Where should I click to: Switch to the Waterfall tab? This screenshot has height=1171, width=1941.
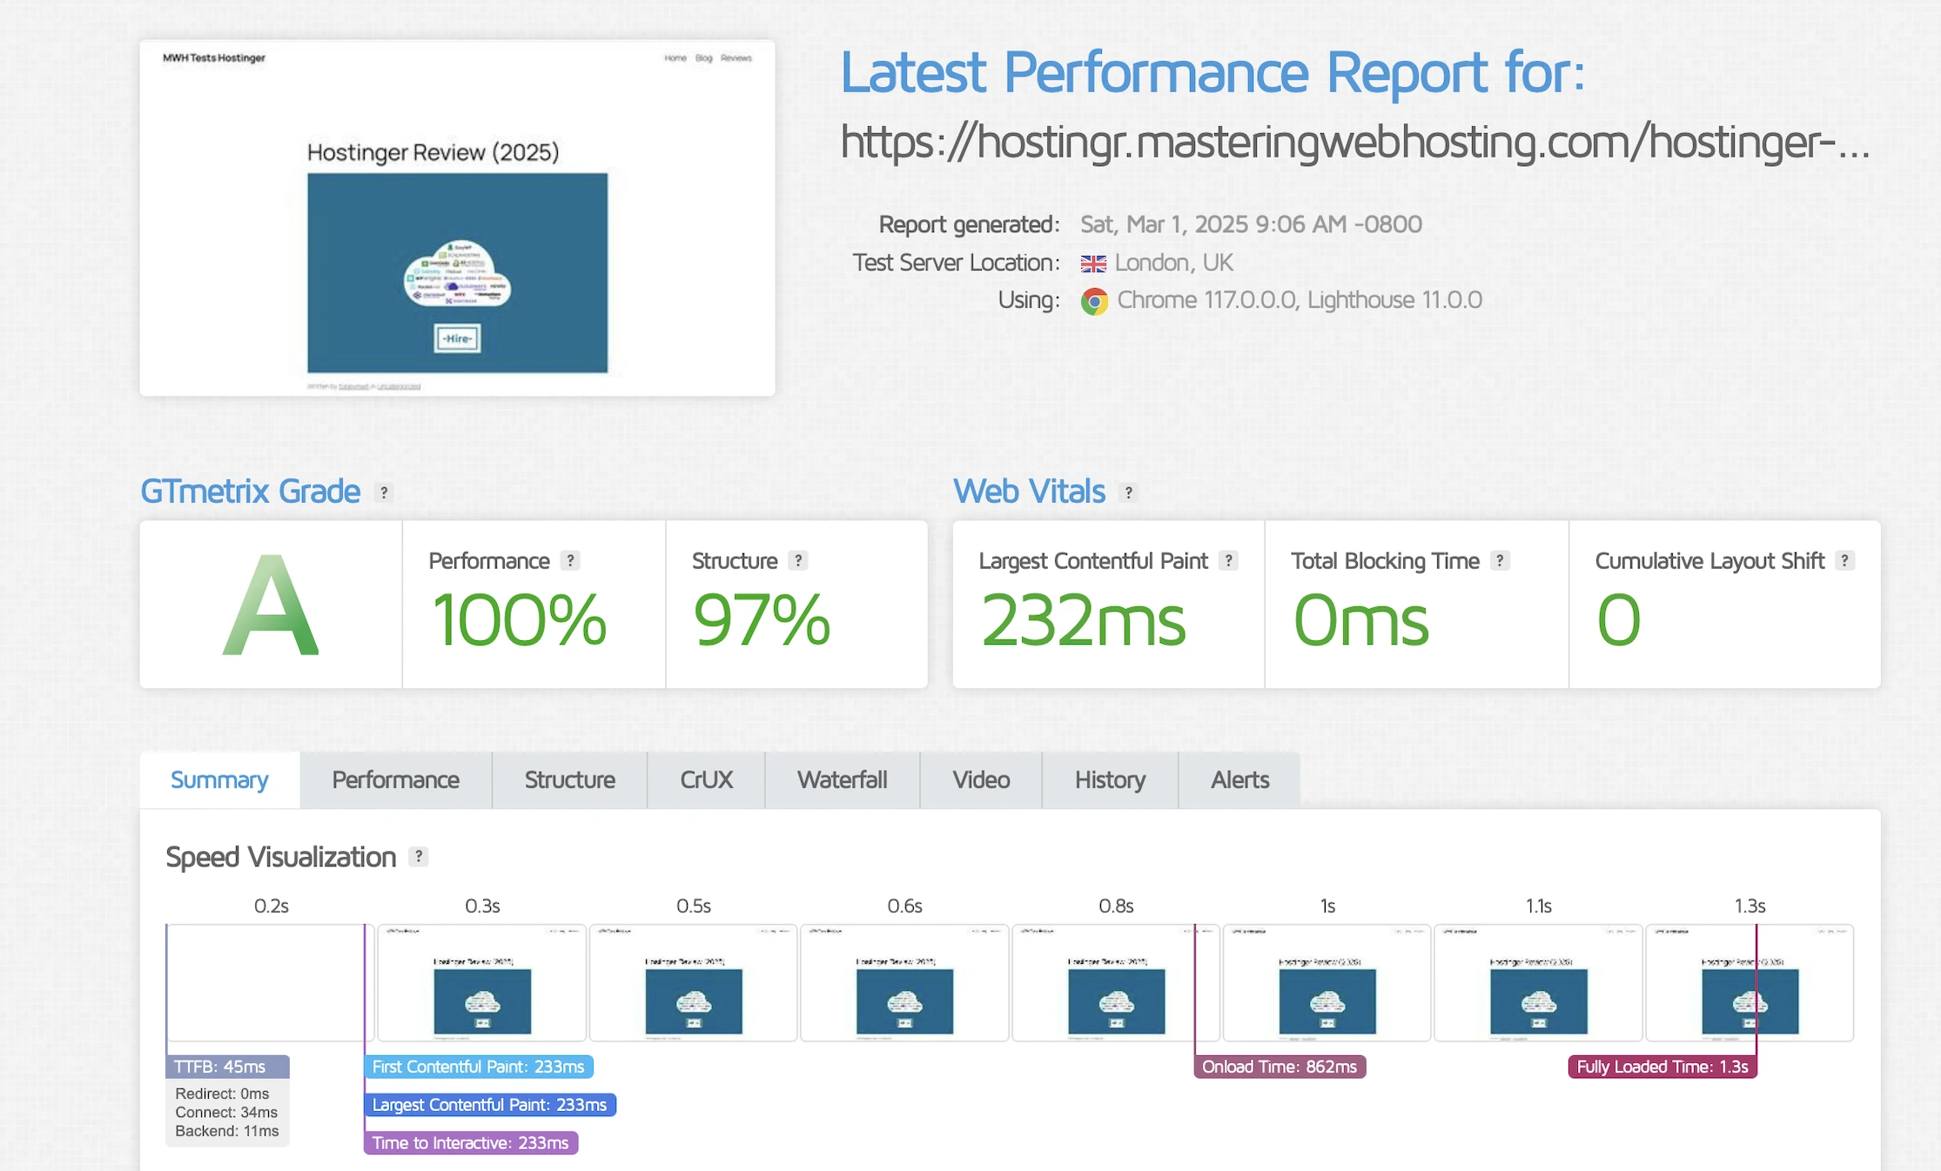pos(842,780)
